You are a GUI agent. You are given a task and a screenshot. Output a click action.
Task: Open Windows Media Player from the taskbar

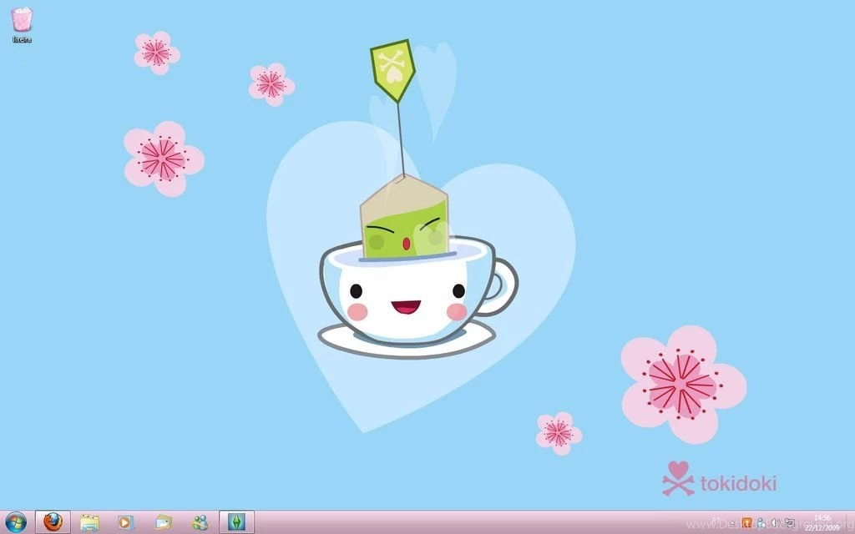[125, 523]
